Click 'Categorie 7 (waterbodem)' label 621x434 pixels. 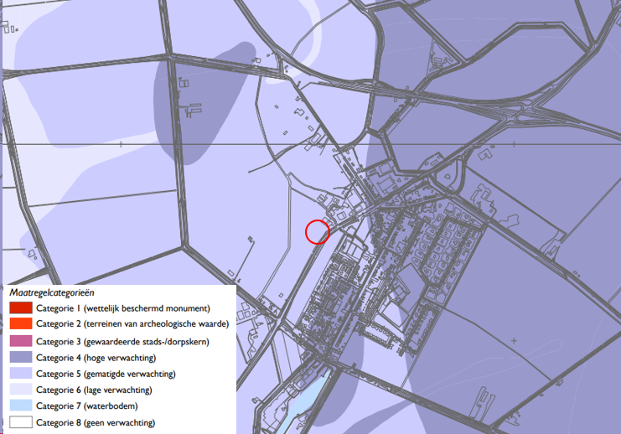click(86, 406)
